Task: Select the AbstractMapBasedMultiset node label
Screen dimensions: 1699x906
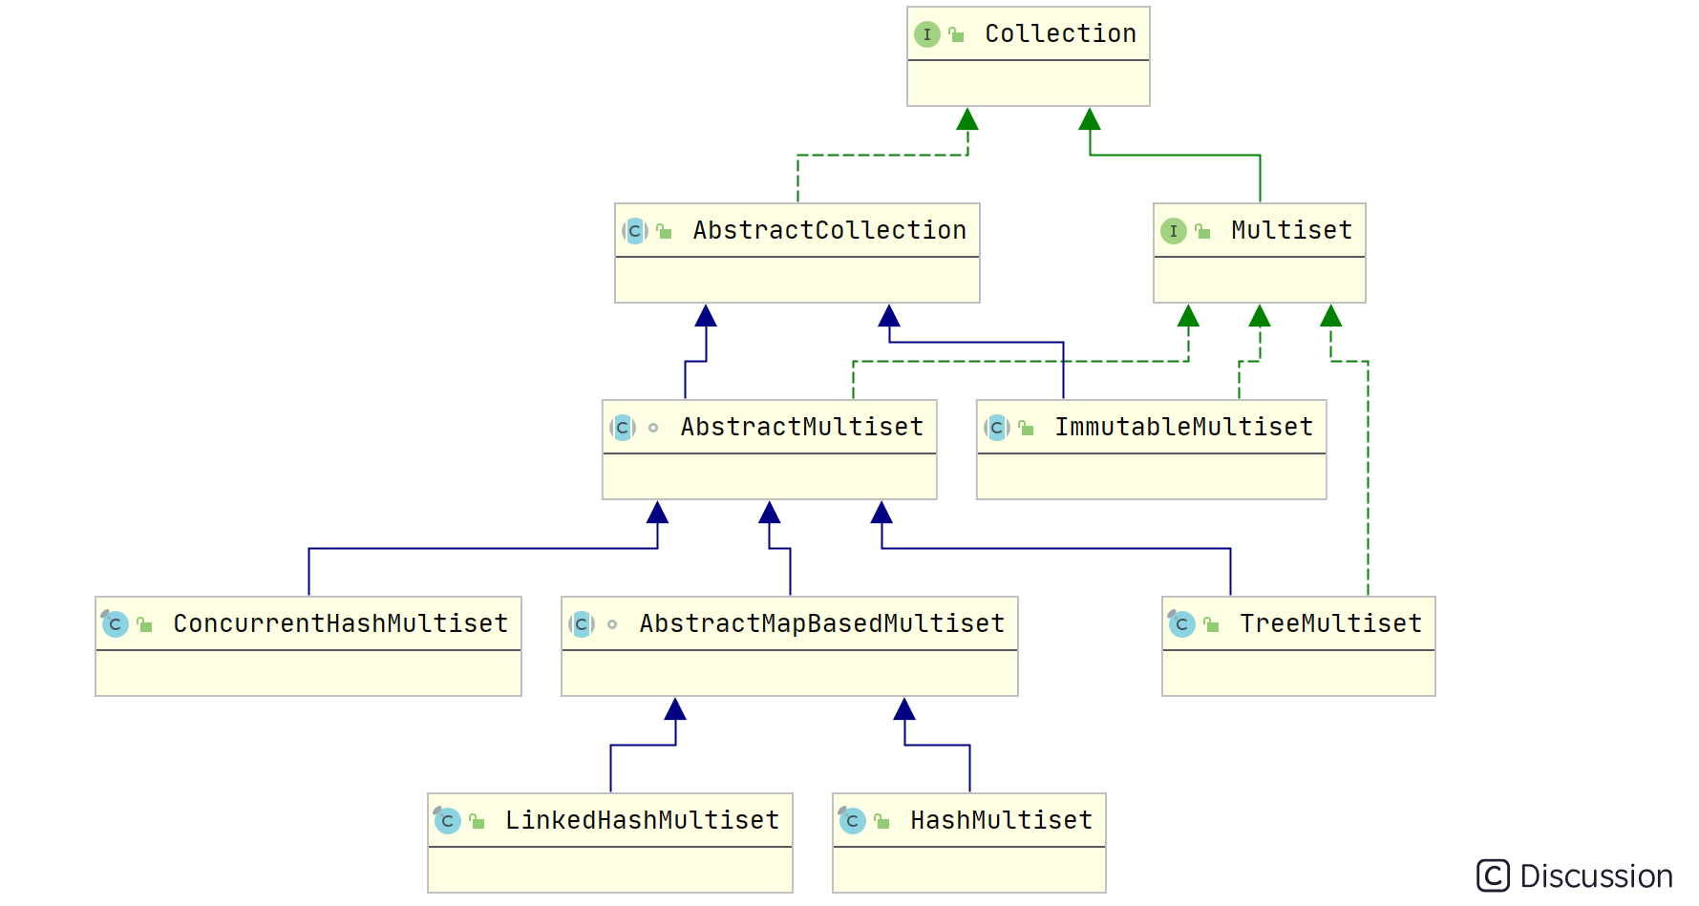Action: tap(821, 623)
